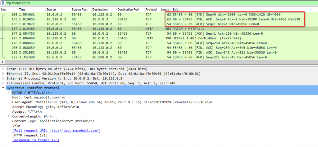Select packet 108 SYN row

tap(159, 15)
